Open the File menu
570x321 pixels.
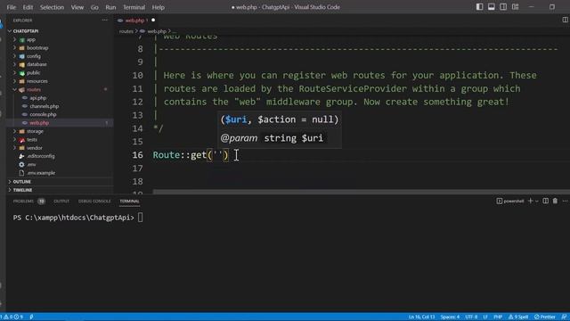pos(12,7)
